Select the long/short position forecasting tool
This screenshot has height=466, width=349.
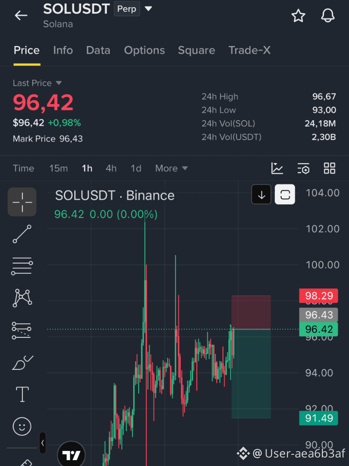(x=21, y=331)
